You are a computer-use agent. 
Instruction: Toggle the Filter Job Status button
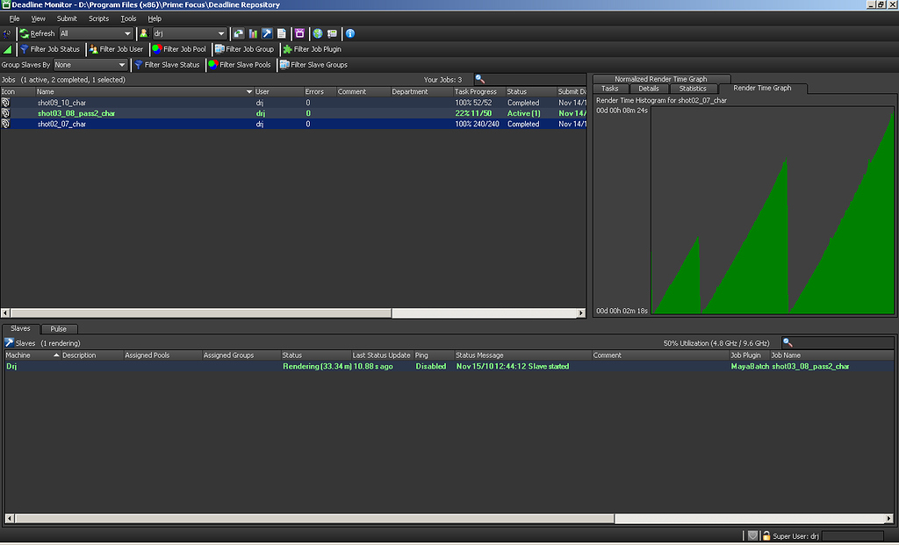(x=48, y=49)
